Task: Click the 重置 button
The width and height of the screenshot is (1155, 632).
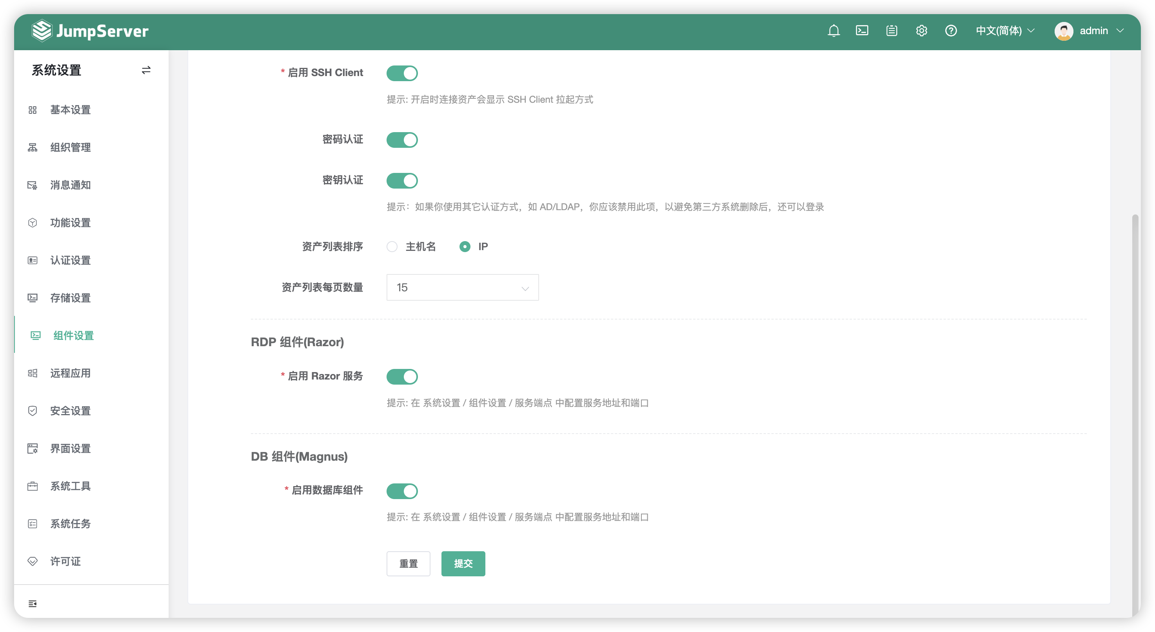Action: pos(408,563)
